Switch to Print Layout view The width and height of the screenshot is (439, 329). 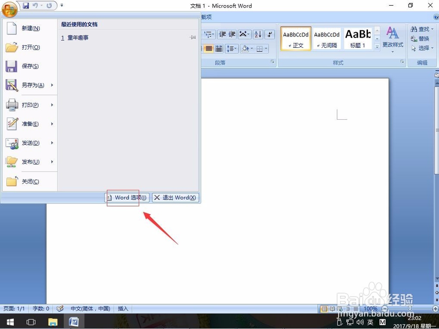tap(324, 309)
